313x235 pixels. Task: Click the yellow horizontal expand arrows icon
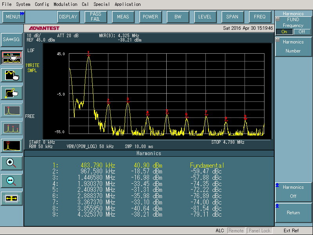11,199
